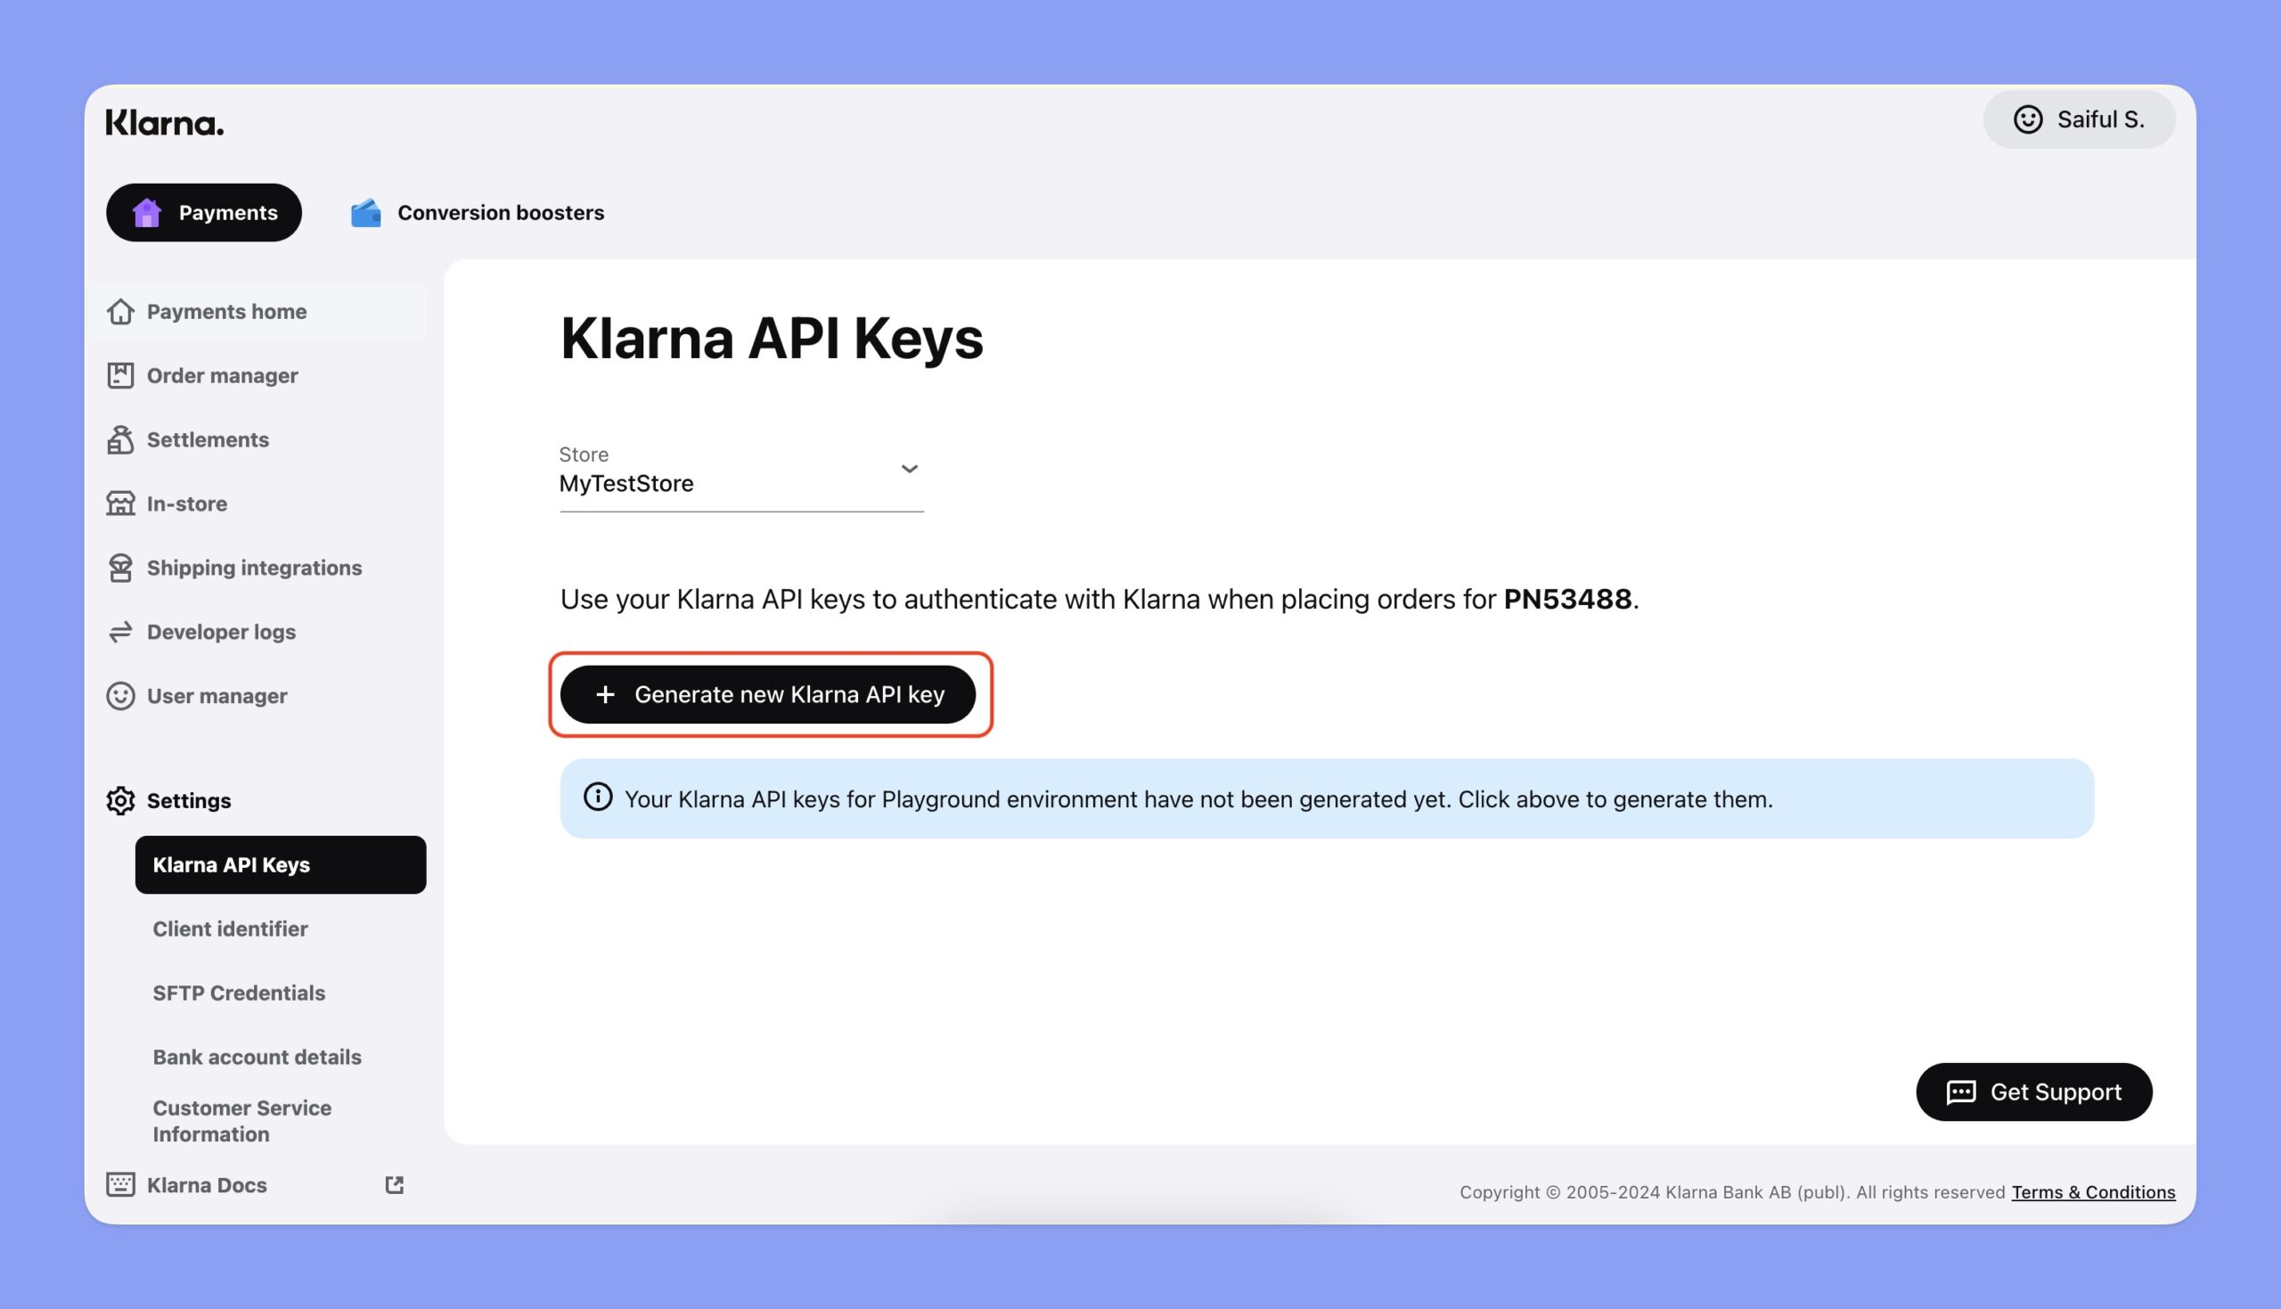2281x1309 pixels.
Task: Click Get Support button
Action: 2032,1091
